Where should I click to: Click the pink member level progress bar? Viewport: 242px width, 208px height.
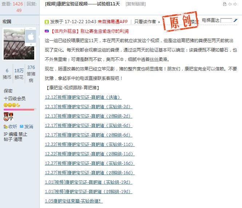click(x=20, y=109)
